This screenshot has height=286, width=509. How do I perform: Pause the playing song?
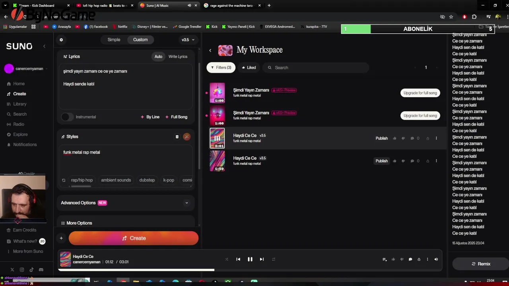coord(250,259)
